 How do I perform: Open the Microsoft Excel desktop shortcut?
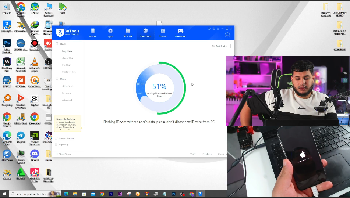pyautogui.click(x=21, y=65)
